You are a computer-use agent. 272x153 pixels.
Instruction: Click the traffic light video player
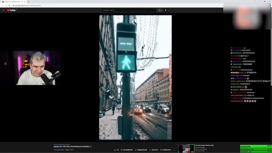pyautogui.click(x=135, y=77)
